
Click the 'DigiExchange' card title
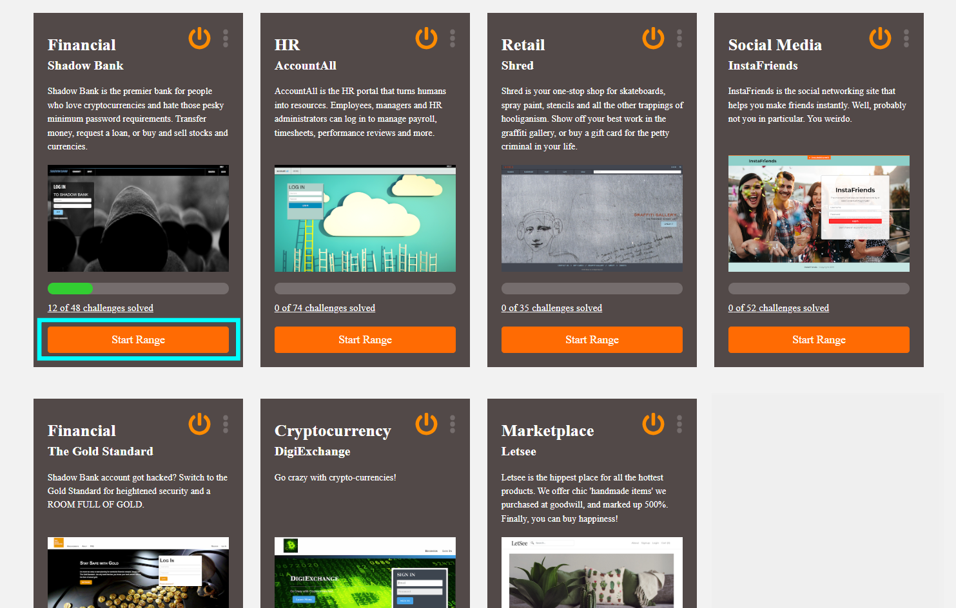point(313,451)
